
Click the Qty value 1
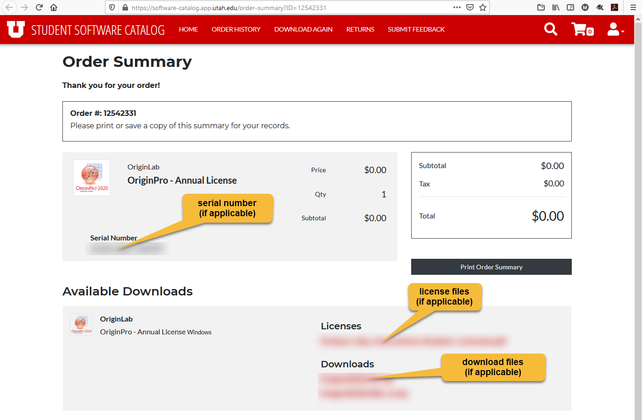pyautogui.click(x=384, y=194)
